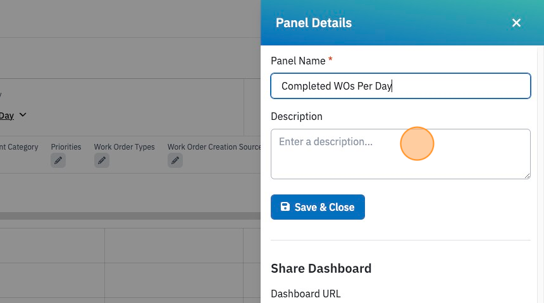Click into the Description text area

pyautogui.click(x=400, y=154)
